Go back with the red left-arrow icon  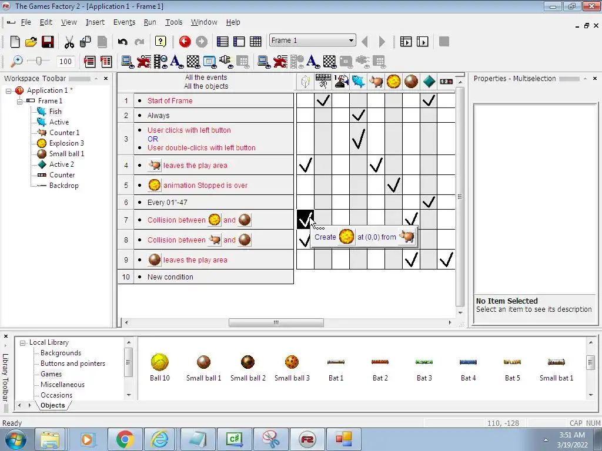point(185,42)
